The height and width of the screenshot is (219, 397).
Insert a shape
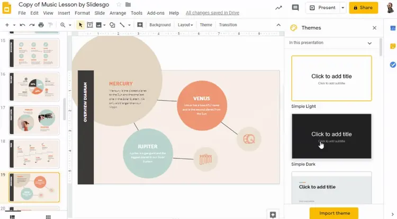tap(112, 25)
